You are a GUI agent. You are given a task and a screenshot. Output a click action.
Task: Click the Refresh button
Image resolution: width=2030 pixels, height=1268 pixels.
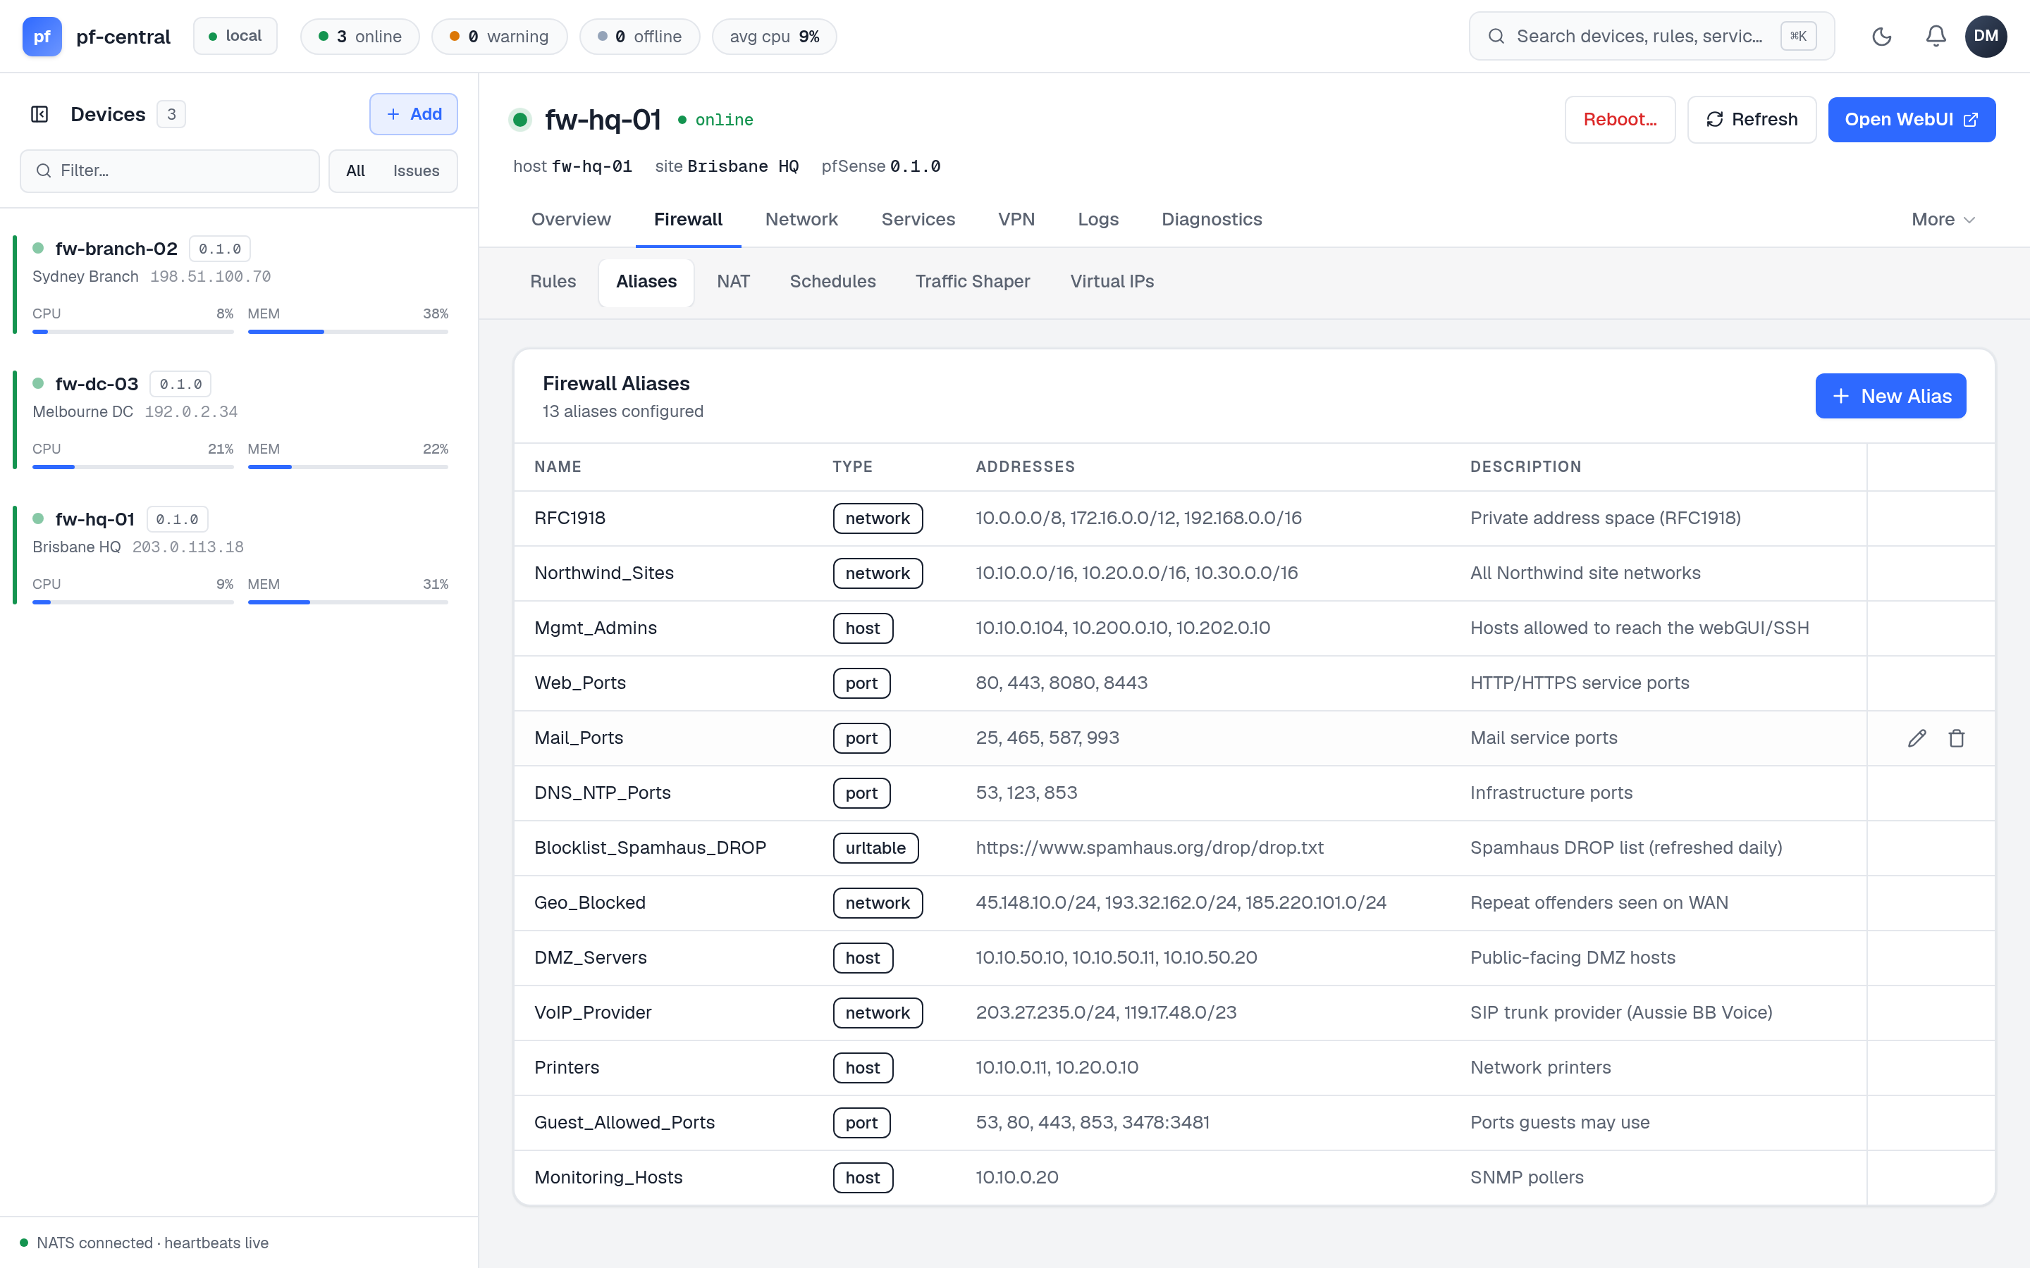click(x=1752, y=119)
